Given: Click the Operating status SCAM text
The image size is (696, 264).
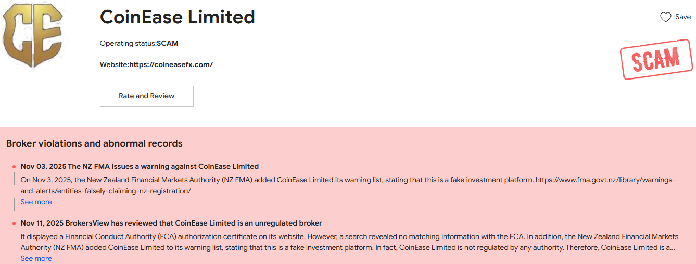Looking at the screenshot, I should 168,44.
